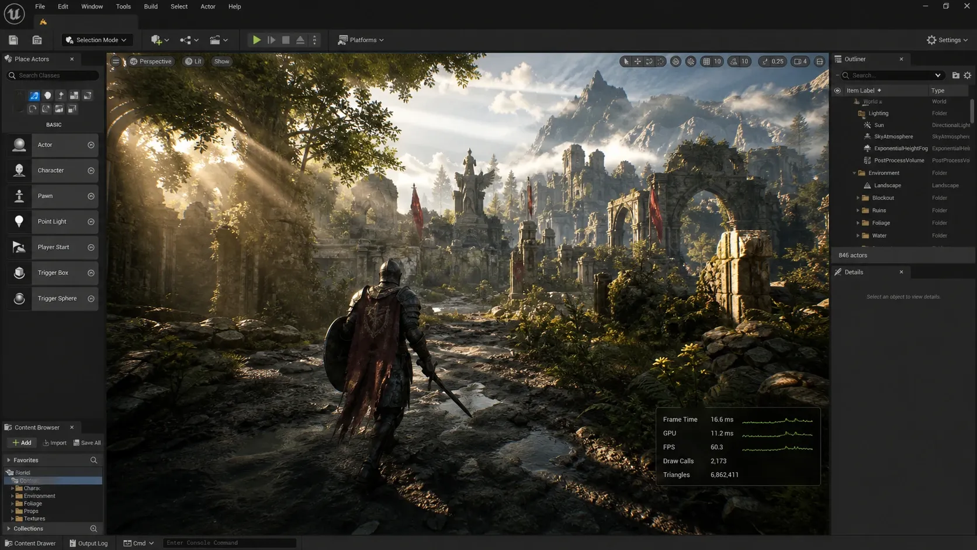Screen dimensions: 977x550
Task: Select the Scale gizmo tool
Action: (660, 61)
